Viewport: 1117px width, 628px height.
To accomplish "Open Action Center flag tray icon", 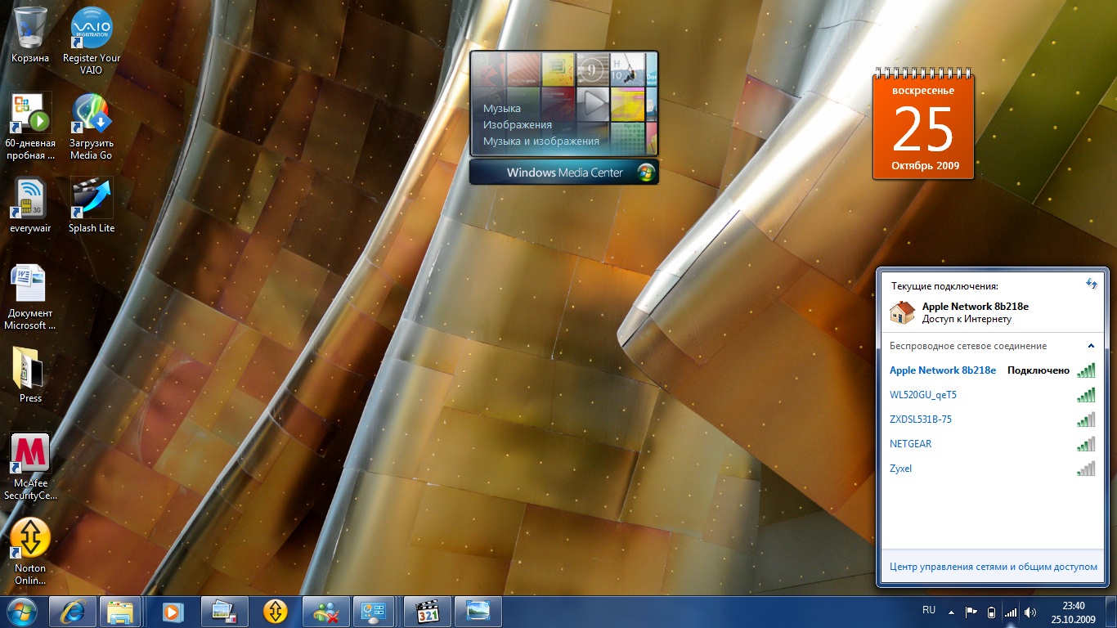I will pyautogui.click(x=971, y=612).
